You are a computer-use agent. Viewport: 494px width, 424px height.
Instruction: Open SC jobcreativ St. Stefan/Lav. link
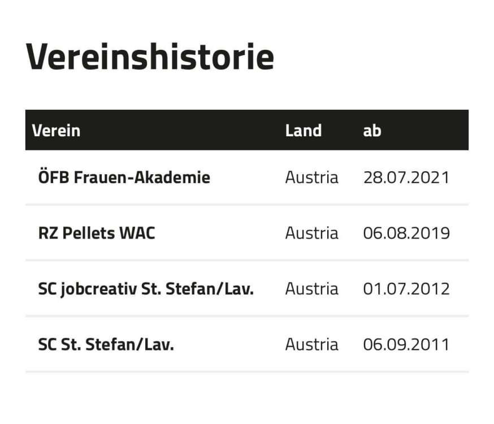pos(146,289)
